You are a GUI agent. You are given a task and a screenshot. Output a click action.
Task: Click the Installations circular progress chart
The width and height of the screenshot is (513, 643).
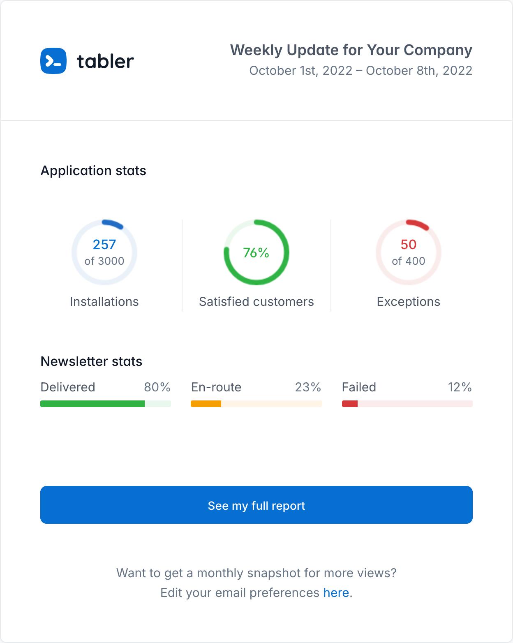coord(104,252)
